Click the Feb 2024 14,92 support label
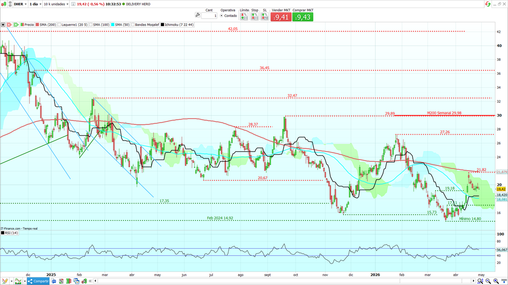This screenshot has width=508, height=285. click(x=220, y=218)
